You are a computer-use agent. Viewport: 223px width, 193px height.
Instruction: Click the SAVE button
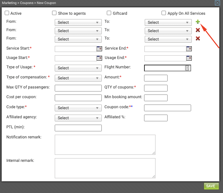tap(211, 186)
